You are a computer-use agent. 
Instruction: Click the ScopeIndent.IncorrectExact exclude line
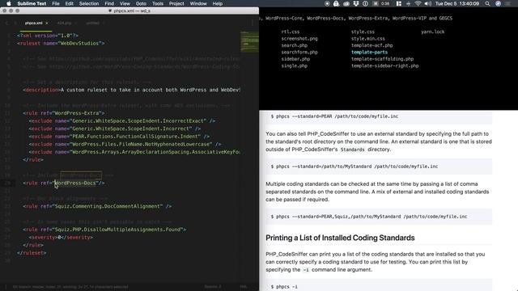122,120
